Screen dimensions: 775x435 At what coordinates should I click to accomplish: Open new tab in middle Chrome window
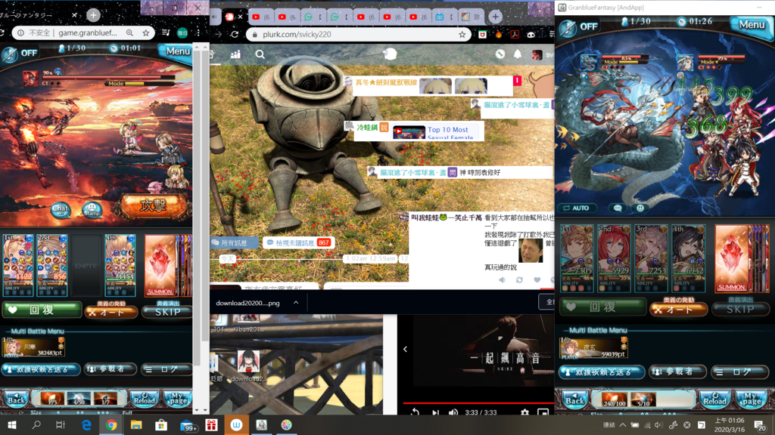(x=495, y=17)
